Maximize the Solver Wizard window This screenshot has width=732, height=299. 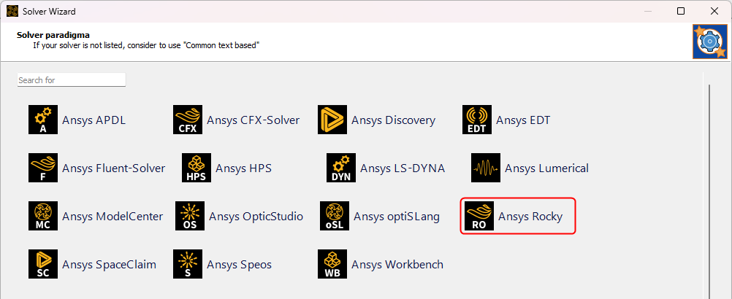coord(681,11)
